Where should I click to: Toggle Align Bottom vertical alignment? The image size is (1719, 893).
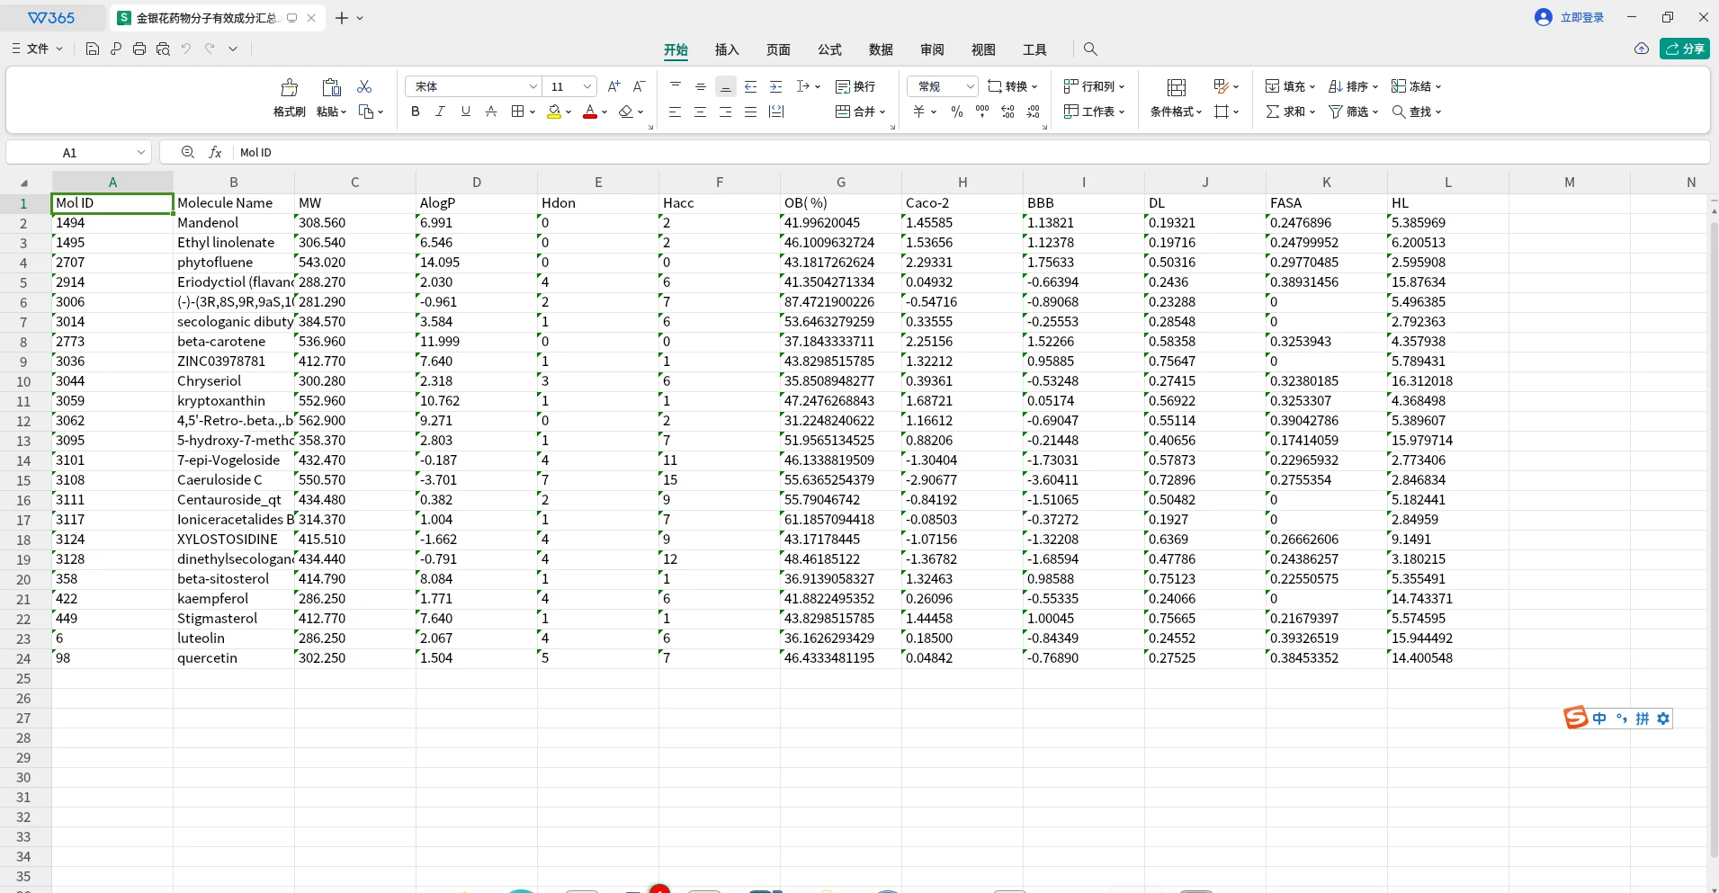[726, 86]
